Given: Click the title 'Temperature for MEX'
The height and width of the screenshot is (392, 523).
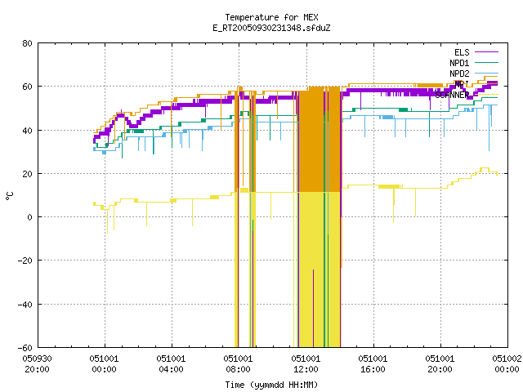Looking at the screenshot, I should tap(271, 17).
